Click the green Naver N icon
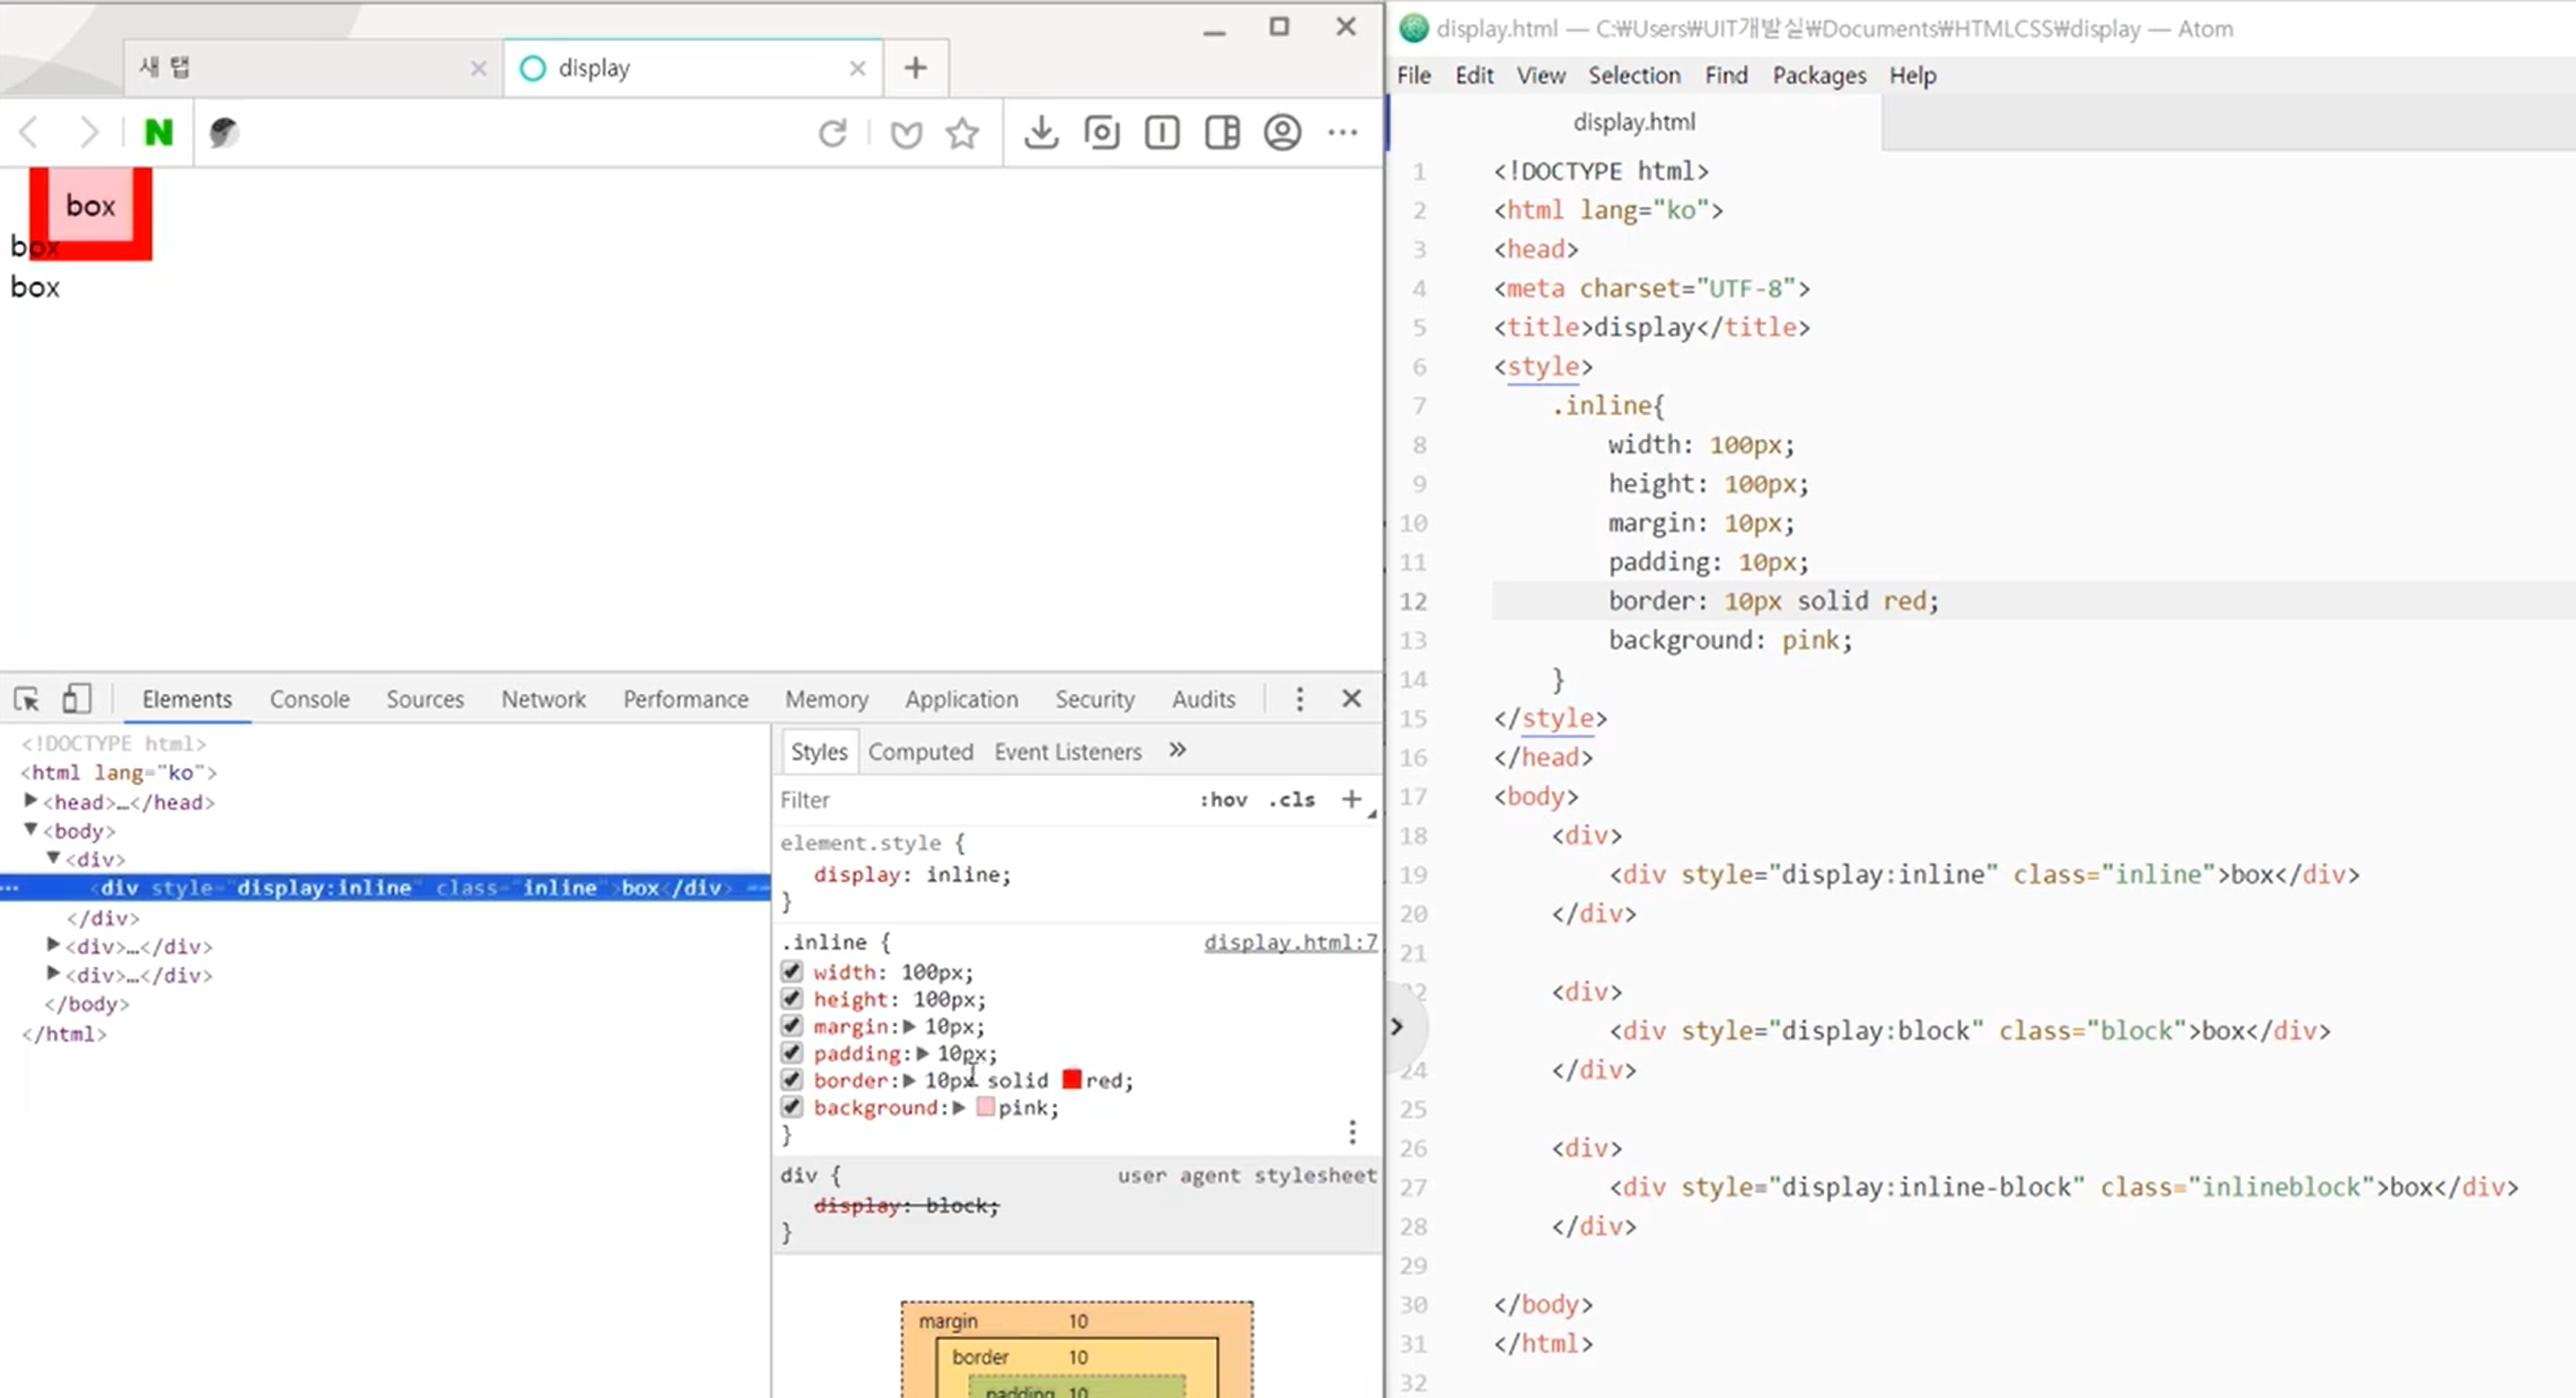Viewport: 2576px width, 1398px height. [158, 133]
